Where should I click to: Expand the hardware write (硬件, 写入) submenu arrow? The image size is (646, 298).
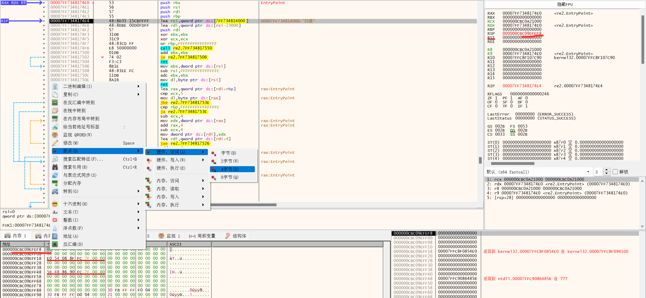click(203, 160)
